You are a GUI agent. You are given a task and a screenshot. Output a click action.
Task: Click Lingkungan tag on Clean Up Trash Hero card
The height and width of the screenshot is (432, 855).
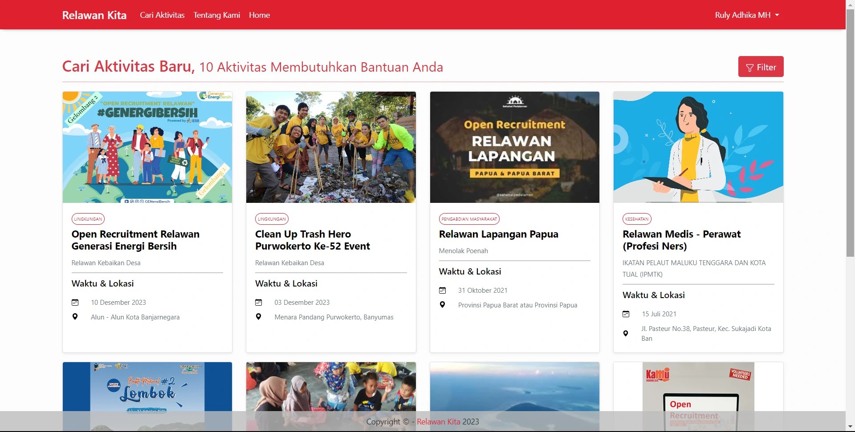click(272, 219)
